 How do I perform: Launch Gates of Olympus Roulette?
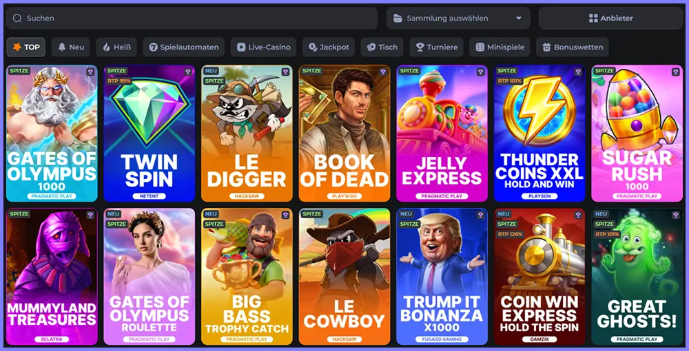coord(150,277)
